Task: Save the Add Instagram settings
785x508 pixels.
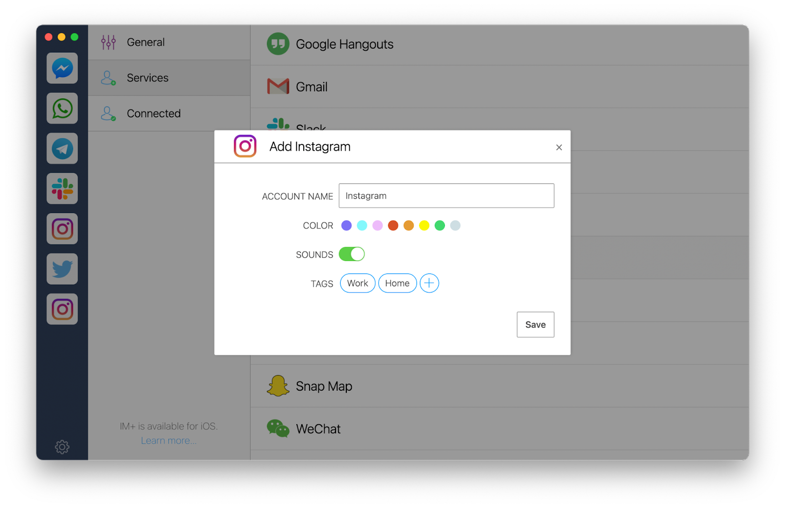Action: (x=535, y=324)
